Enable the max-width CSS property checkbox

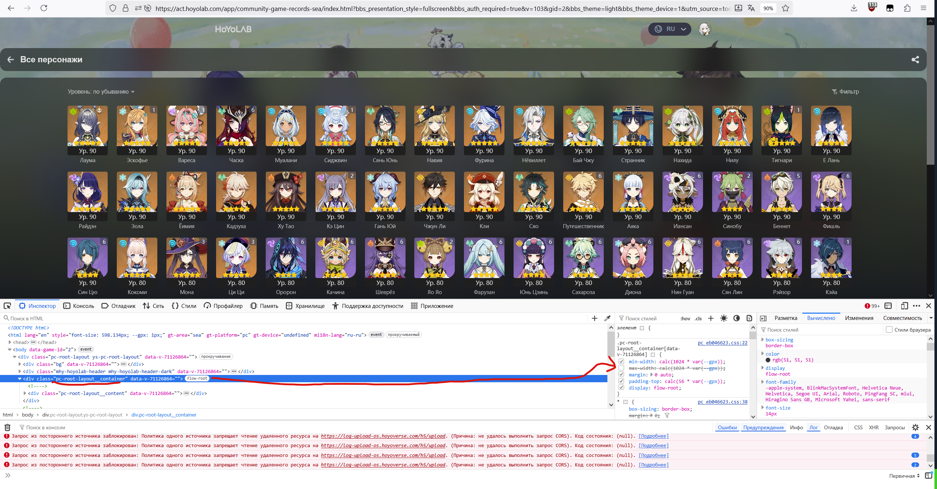point(621,368)
